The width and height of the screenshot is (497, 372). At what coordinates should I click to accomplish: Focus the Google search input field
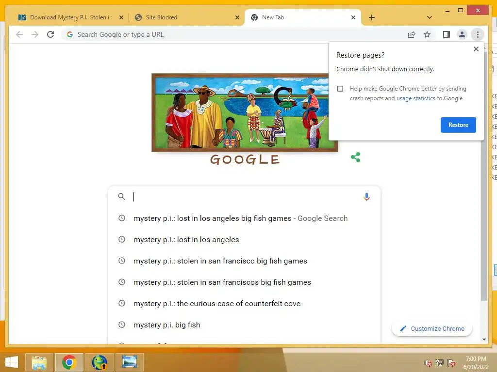[x=244, y=197]
